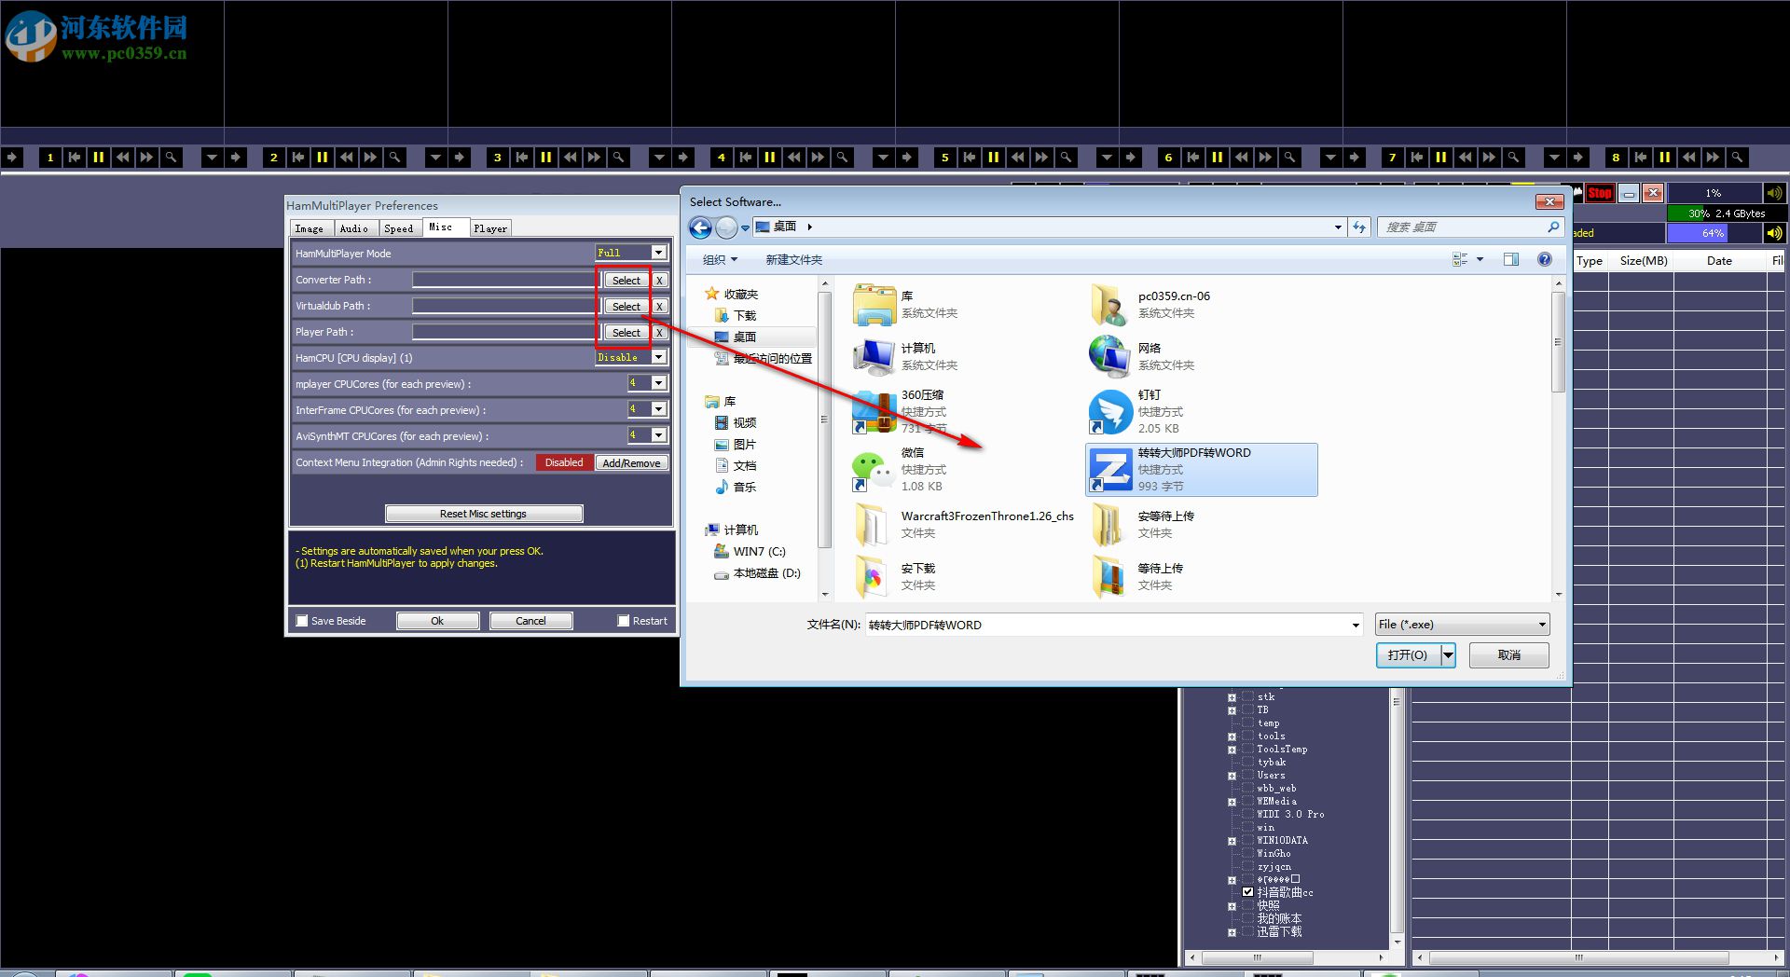Clear Virtualdub Path with X button
This screenshot has height=977, width=1790.
(659, 306)
